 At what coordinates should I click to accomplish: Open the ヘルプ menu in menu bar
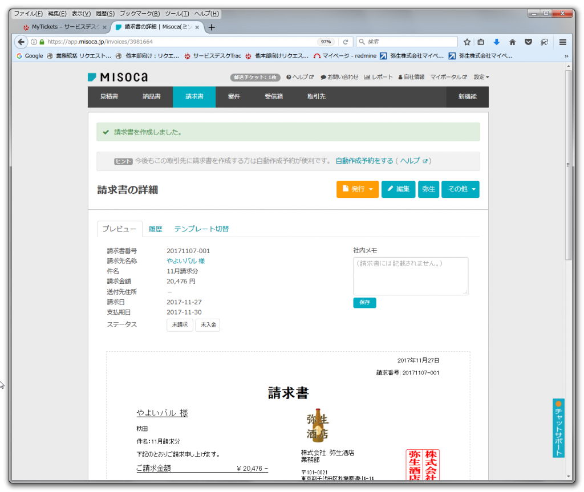pyautogui.click(x=206, y=14)
